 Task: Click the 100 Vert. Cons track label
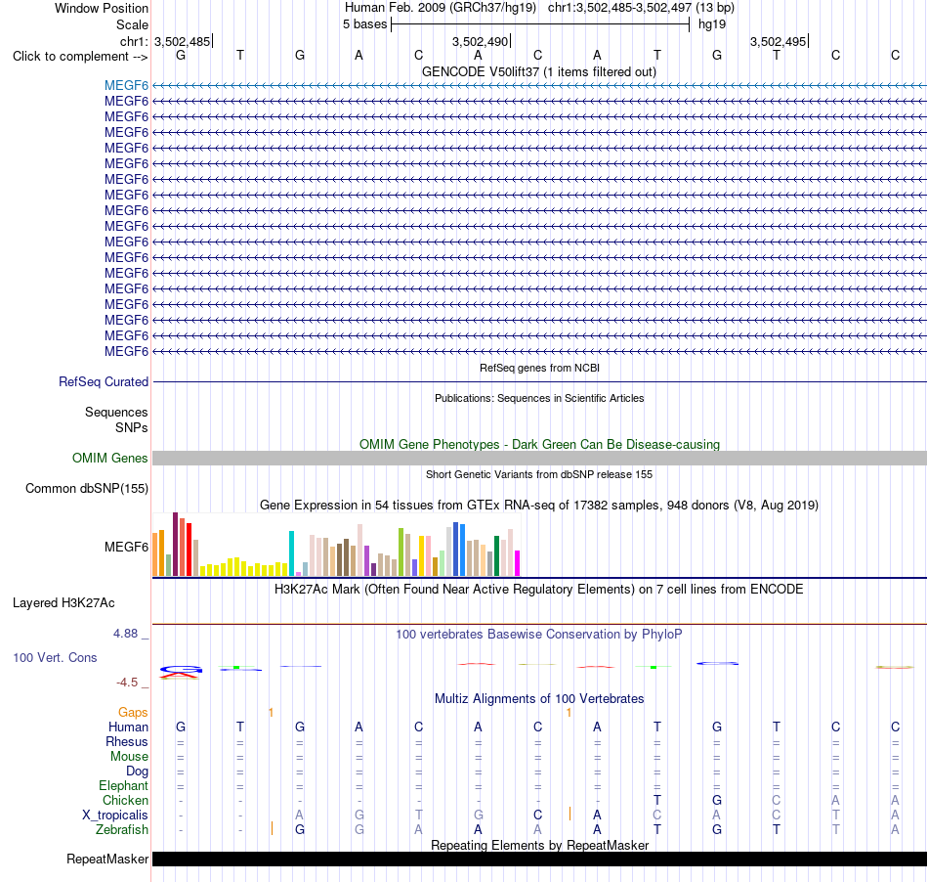coord(55,657)
